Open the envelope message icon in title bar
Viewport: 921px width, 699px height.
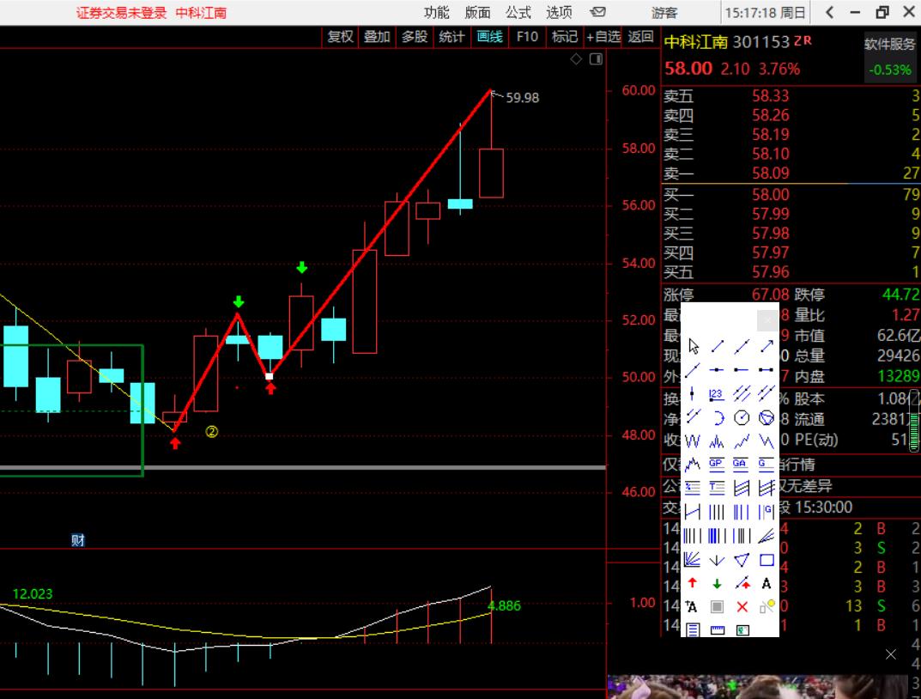tap(598, 12)
